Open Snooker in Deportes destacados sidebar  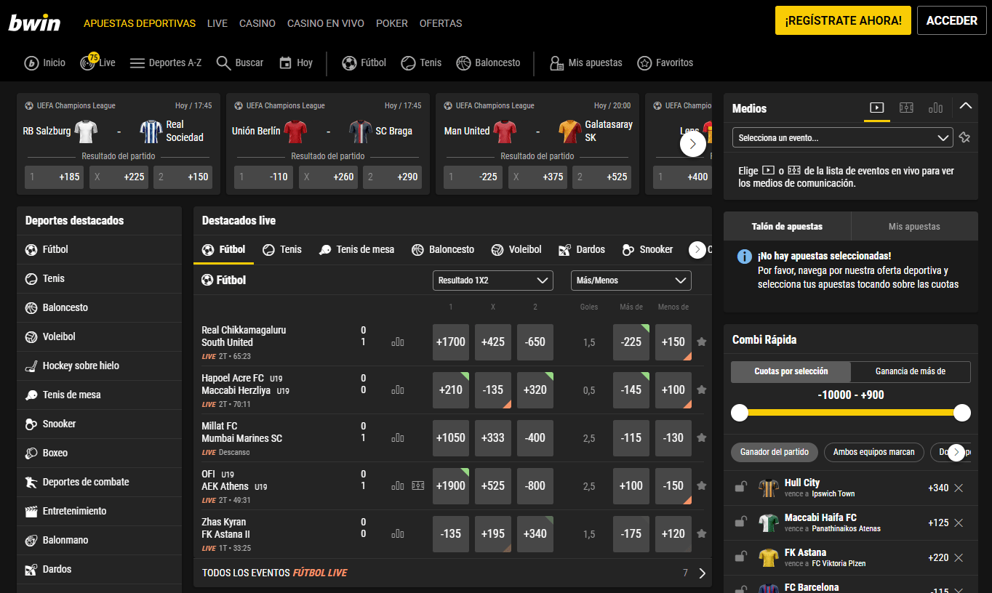point(100,424)
